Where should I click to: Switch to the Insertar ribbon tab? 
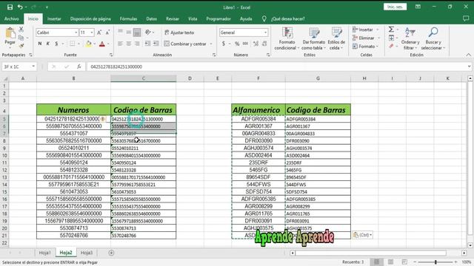pyautogui.click(x=54, y=18)
